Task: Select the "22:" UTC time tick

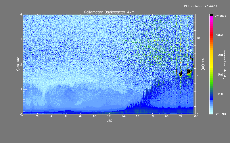Action: coord(181,116)
